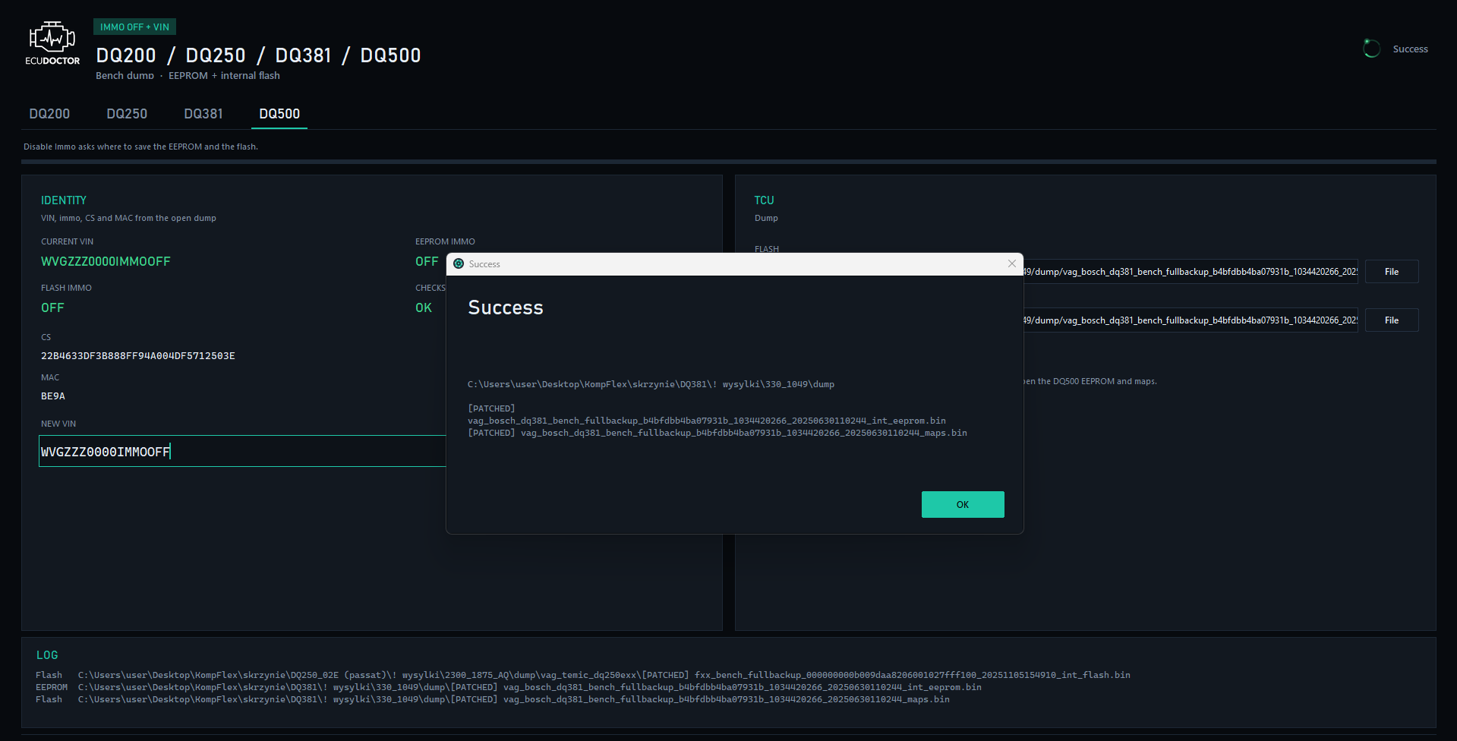Click the Success status text top right
The image size is (1457, 741).
tap(1410, 49)
